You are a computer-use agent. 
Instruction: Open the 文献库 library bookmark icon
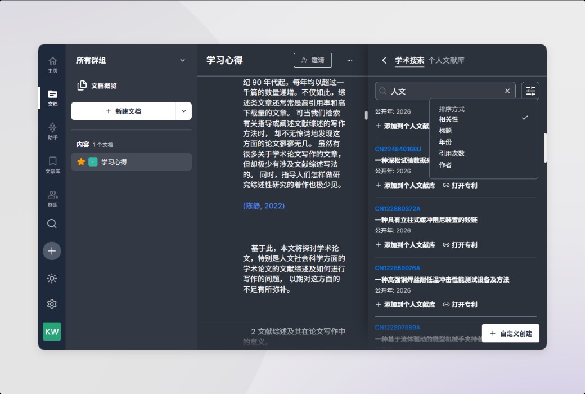[53, 165]
